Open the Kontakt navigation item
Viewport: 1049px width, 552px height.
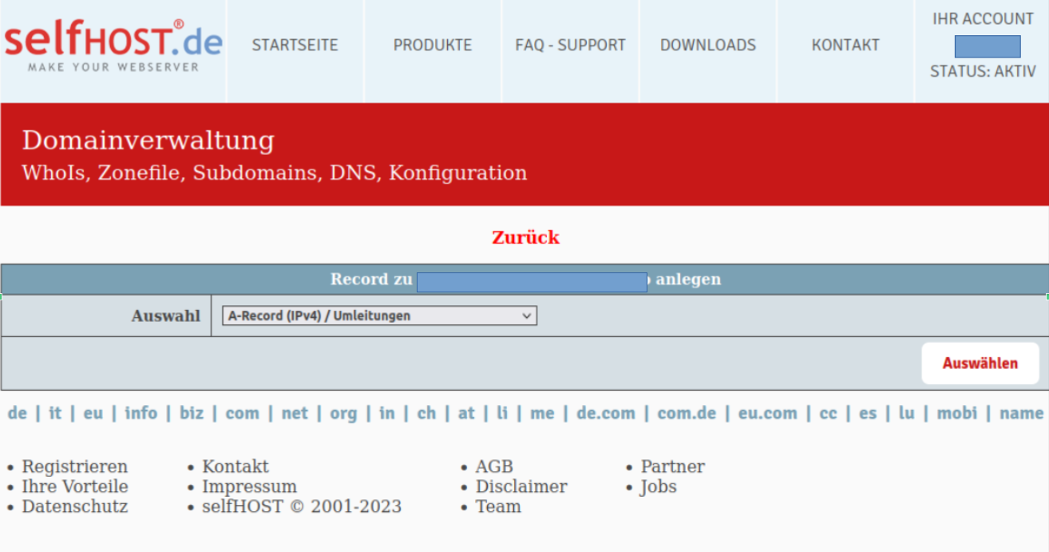(x=845, y=46)
